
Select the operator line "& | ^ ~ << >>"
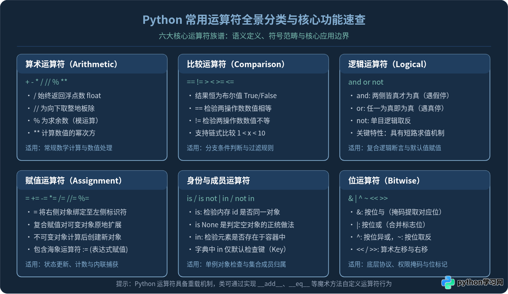point(368,199)
